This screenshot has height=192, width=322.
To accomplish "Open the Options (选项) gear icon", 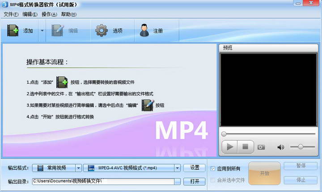I will (102, 31).
